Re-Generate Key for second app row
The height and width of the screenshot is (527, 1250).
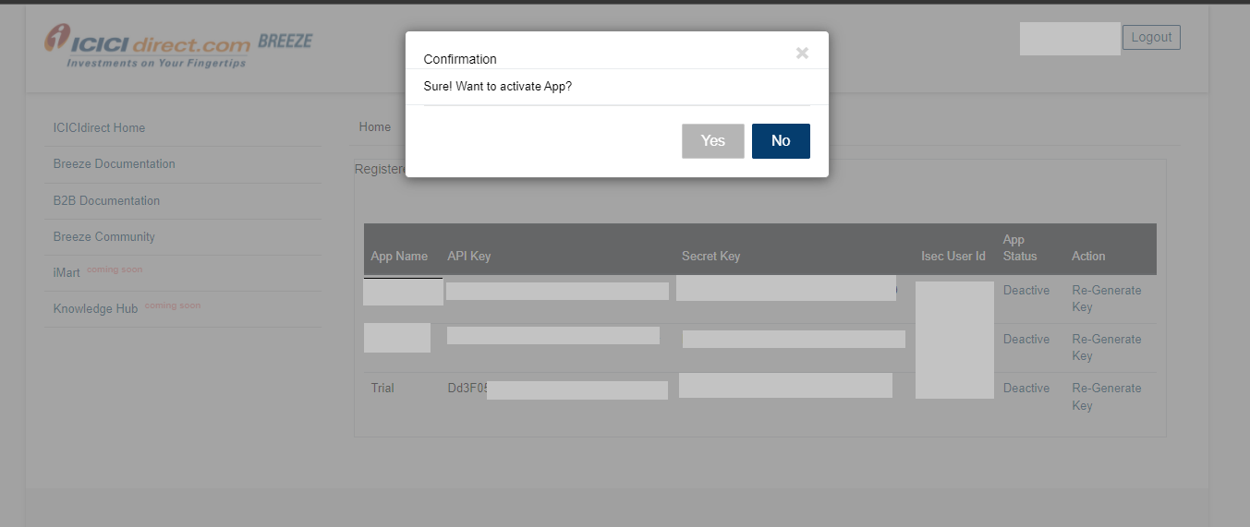tap(1106, 347)
